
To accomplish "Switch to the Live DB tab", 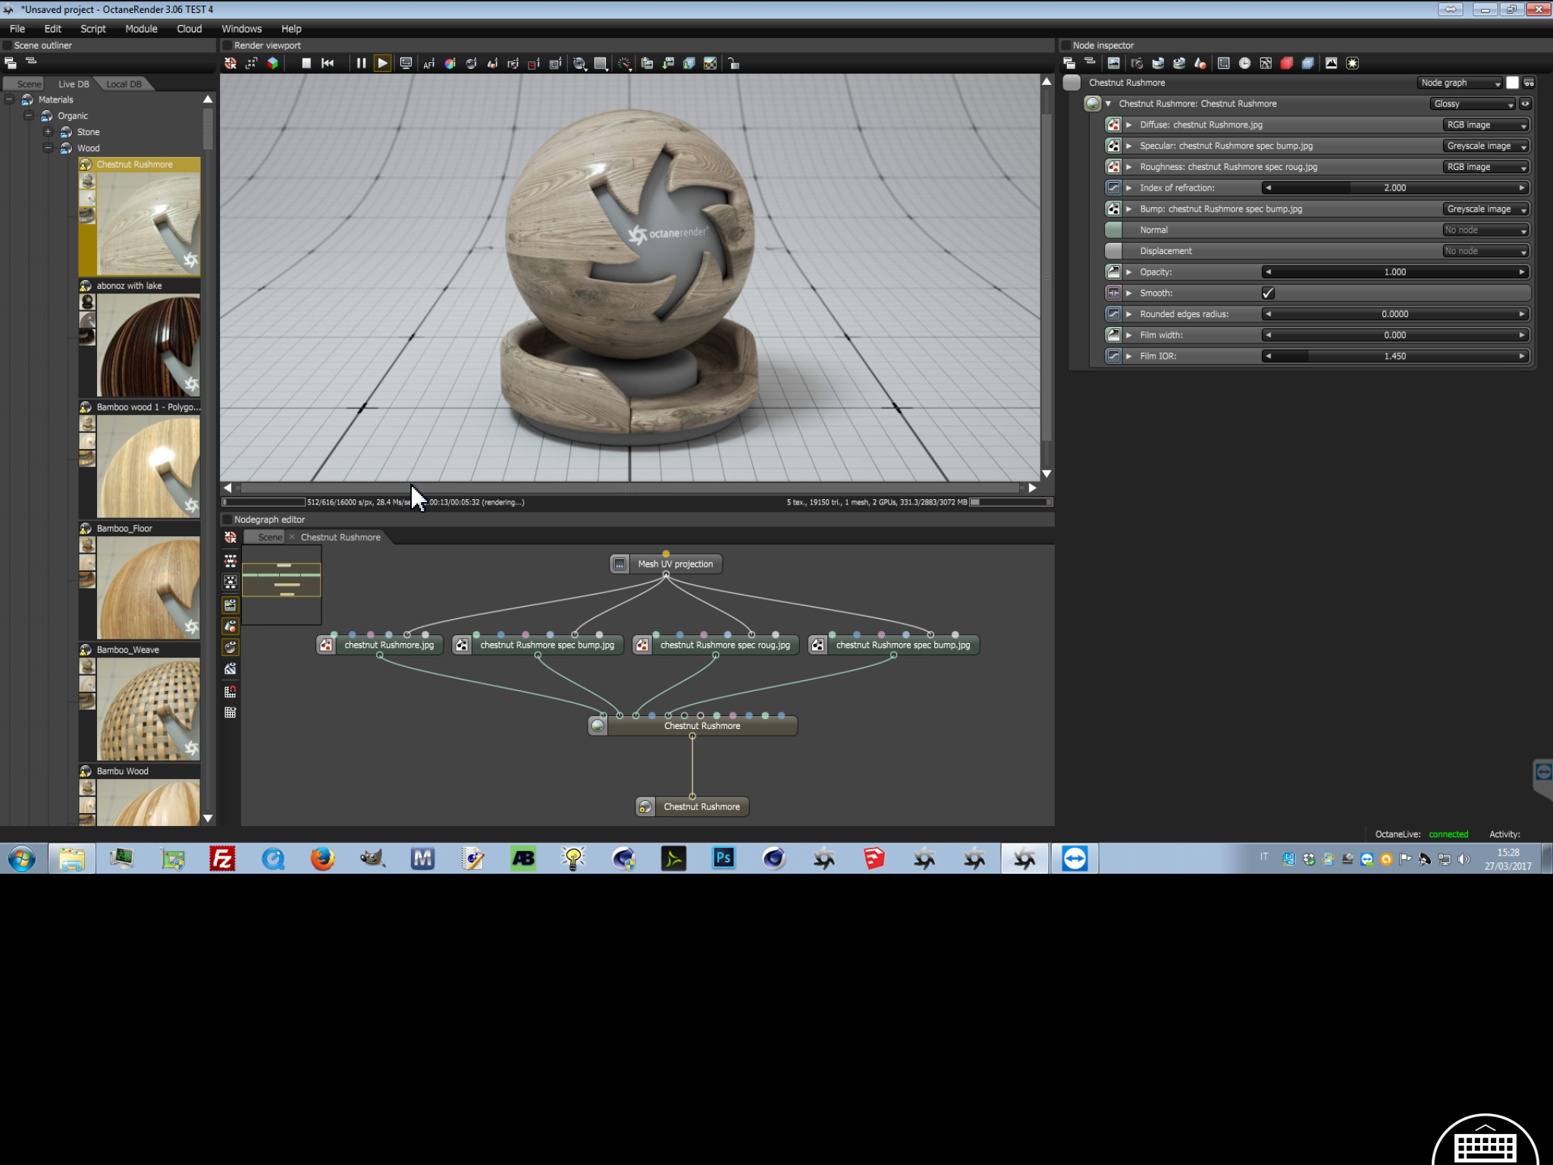I will coord(74,84).
